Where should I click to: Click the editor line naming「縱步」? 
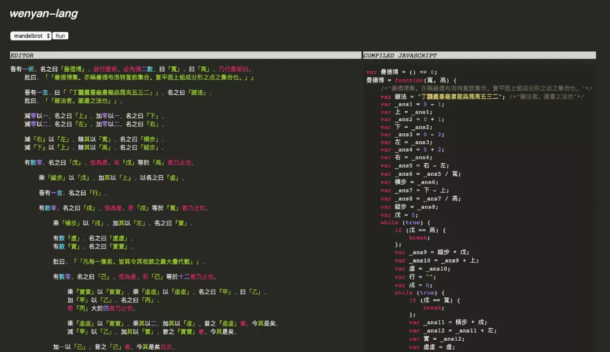click(94, 147)
